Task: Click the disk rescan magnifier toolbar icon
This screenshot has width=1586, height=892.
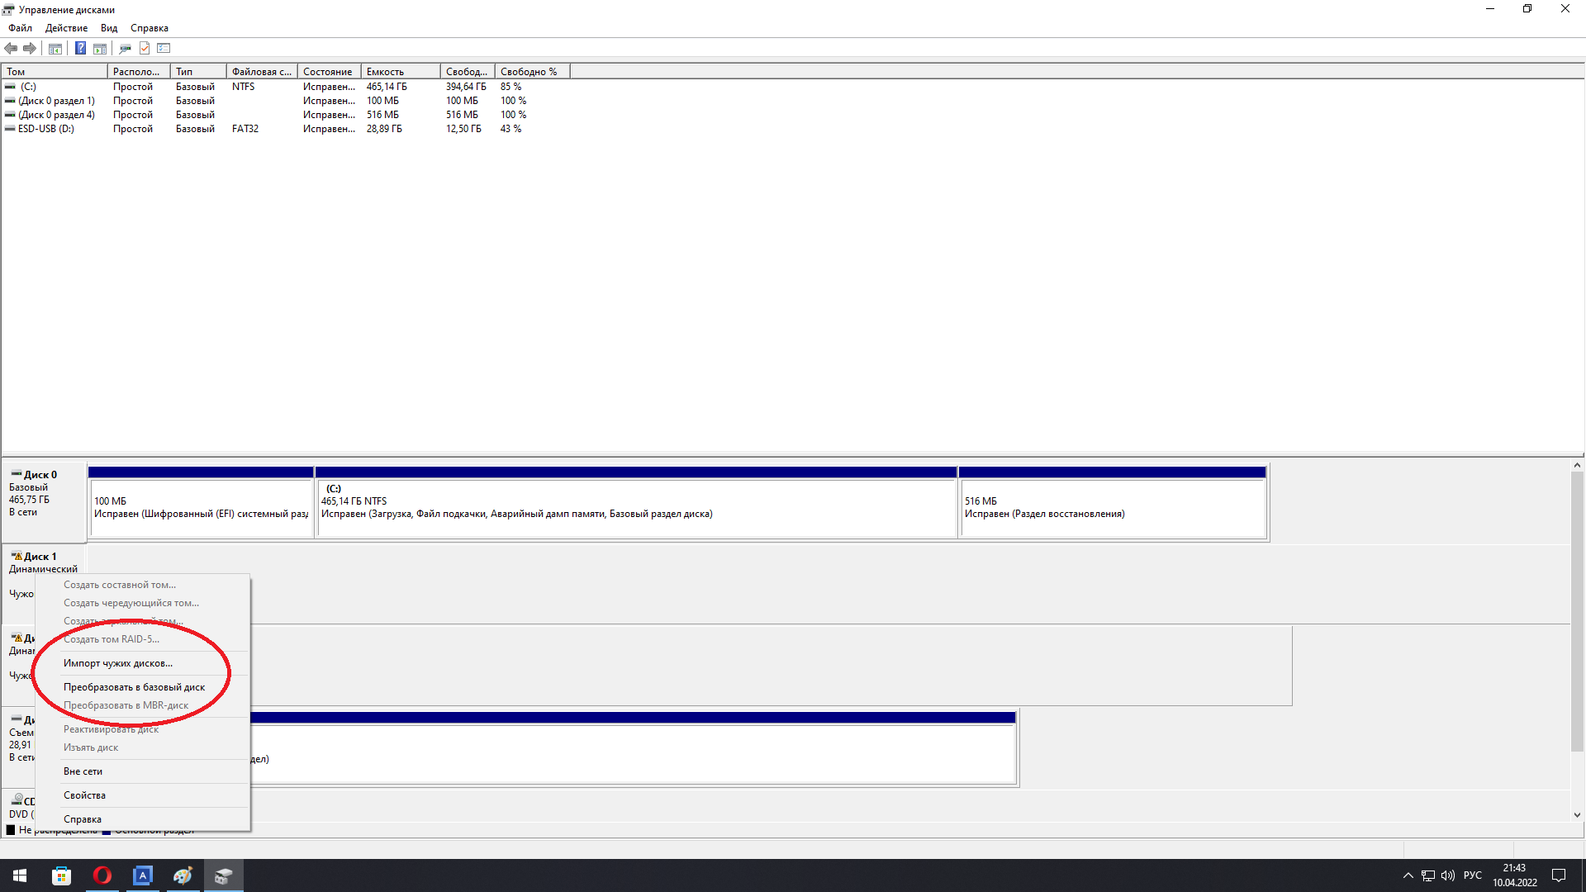Action: (125, 48)
